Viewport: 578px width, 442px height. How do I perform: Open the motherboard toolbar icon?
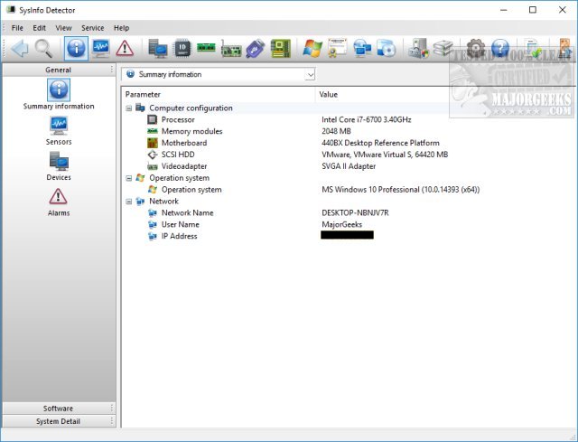[x=281, y=48]
